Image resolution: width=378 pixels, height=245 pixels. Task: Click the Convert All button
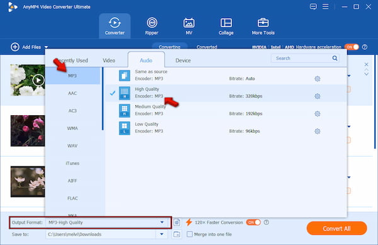coord(336,229)
